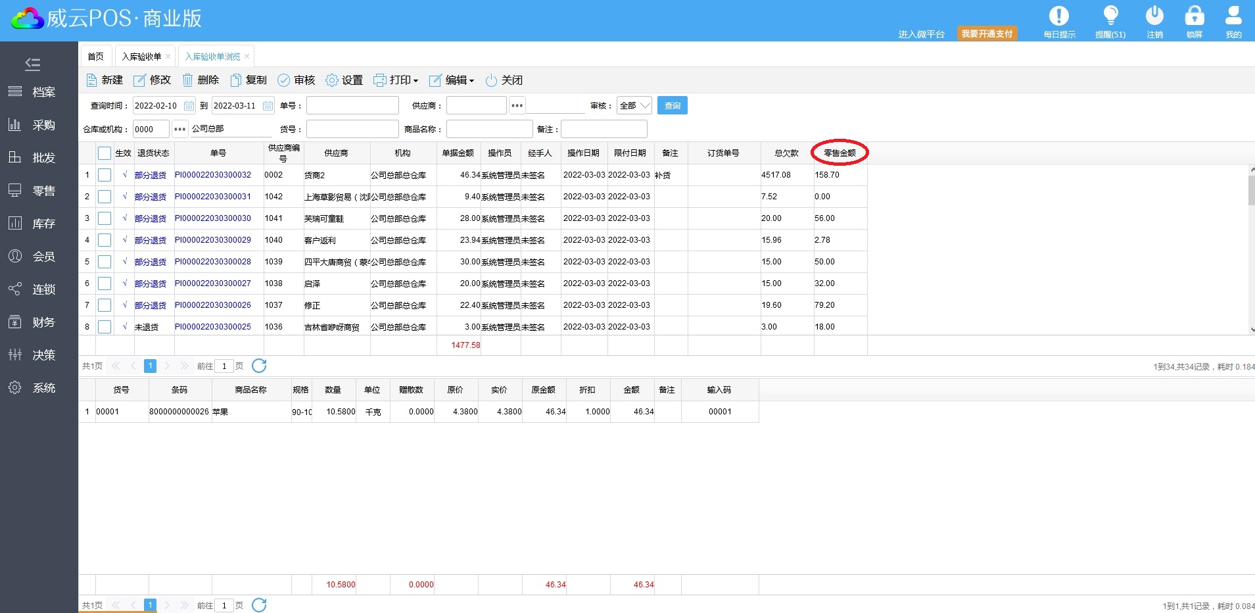
Task: Select checkbox of row 8 未退货 order
Action: pos(105,327)
